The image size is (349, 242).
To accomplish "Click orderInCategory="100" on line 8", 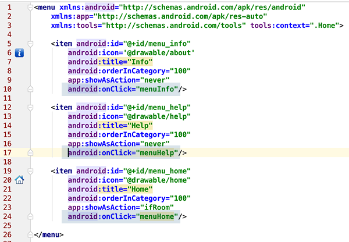I will tap(146, 71).
